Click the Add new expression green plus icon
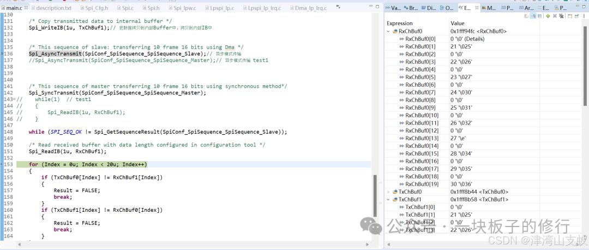The image size is (589, 250). pos(548,16)
